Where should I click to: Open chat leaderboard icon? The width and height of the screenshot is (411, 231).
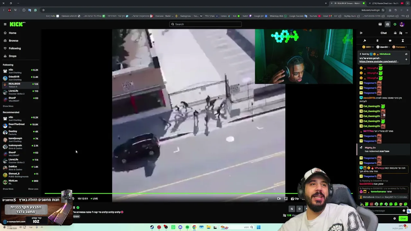(x=395, y=33)
